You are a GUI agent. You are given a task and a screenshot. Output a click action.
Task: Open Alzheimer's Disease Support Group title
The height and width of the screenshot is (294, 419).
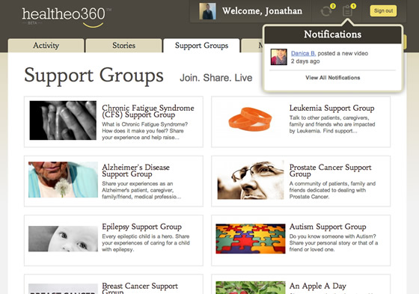pyautogui.click(x=135, y=171)
